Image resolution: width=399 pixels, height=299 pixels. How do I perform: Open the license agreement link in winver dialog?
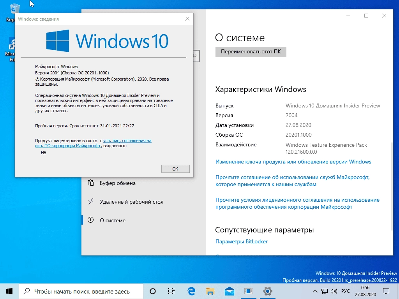[93, 143]
